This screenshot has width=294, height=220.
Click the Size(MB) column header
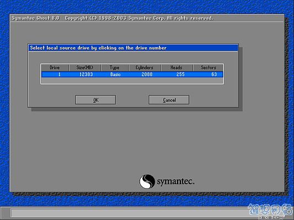click(85, 68)
